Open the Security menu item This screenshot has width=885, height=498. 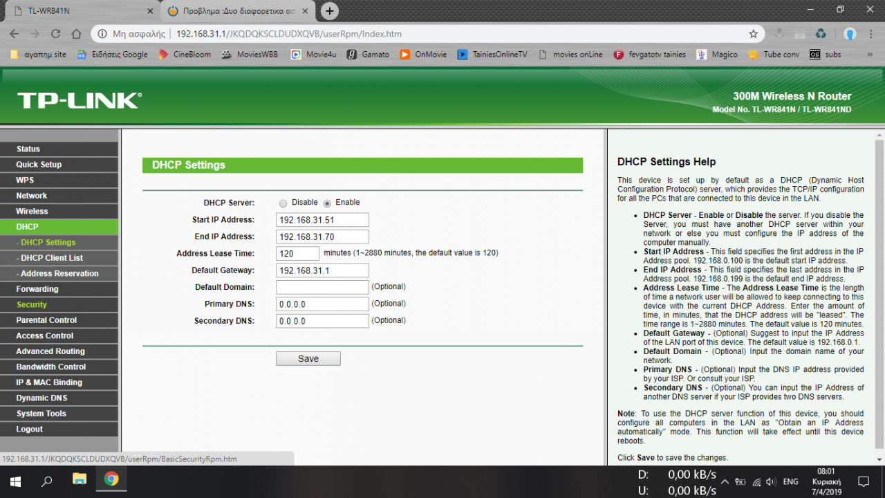59,304
